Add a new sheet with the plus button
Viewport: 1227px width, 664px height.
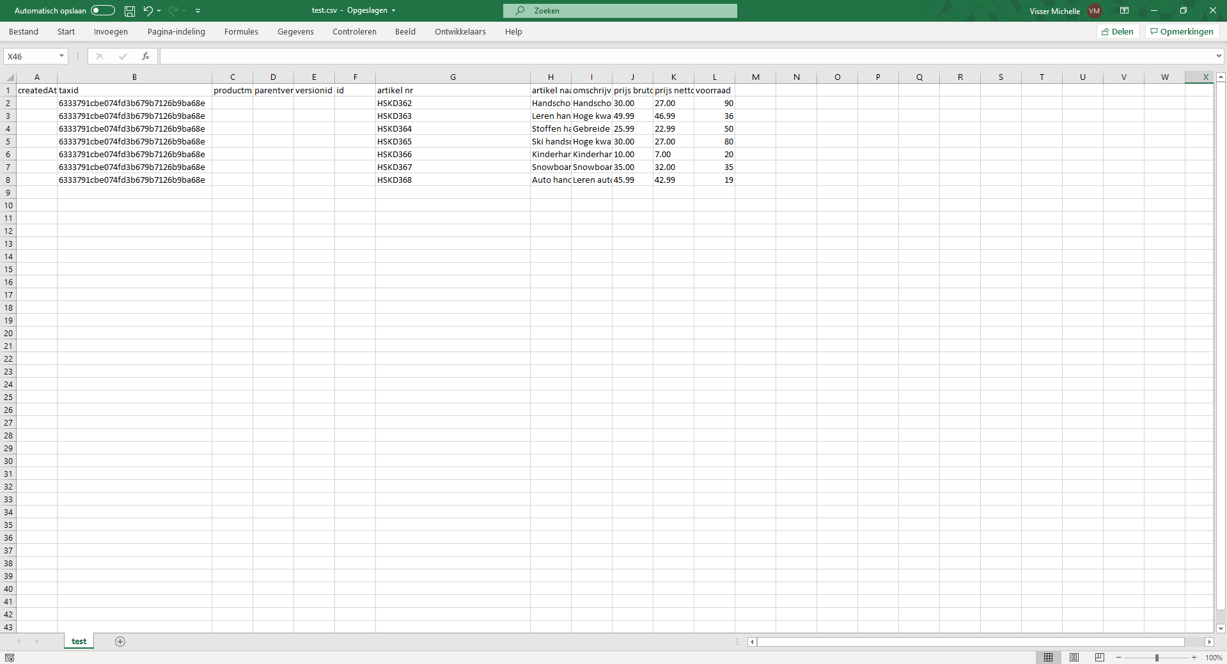tap(120, 641)
